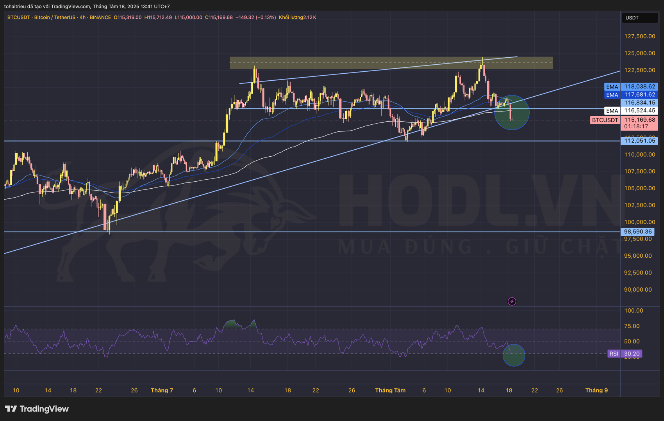Click the change value −149.32 (−0.13%)
The height and width of the screenshot is (421, 664).
click(x=256, y=17)
